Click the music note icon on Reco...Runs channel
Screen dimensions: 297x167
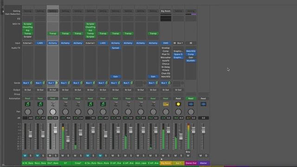103,104
